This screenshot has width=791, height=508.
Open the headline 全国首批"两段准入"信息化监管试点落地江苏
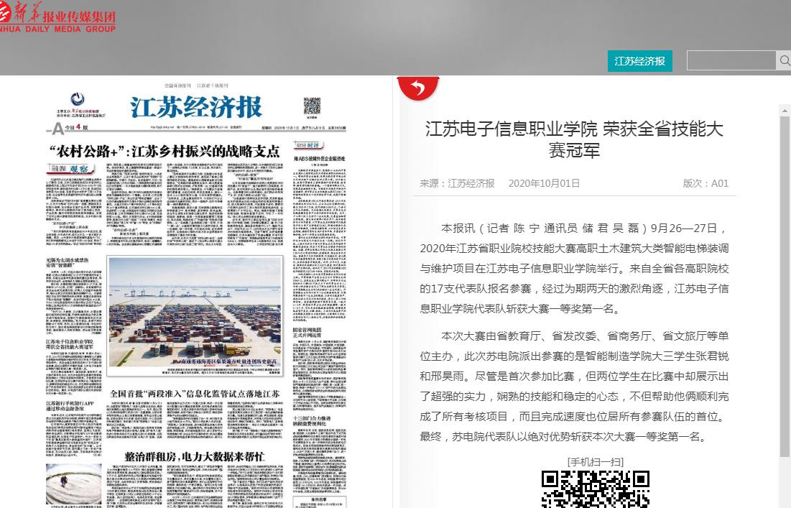195,394
